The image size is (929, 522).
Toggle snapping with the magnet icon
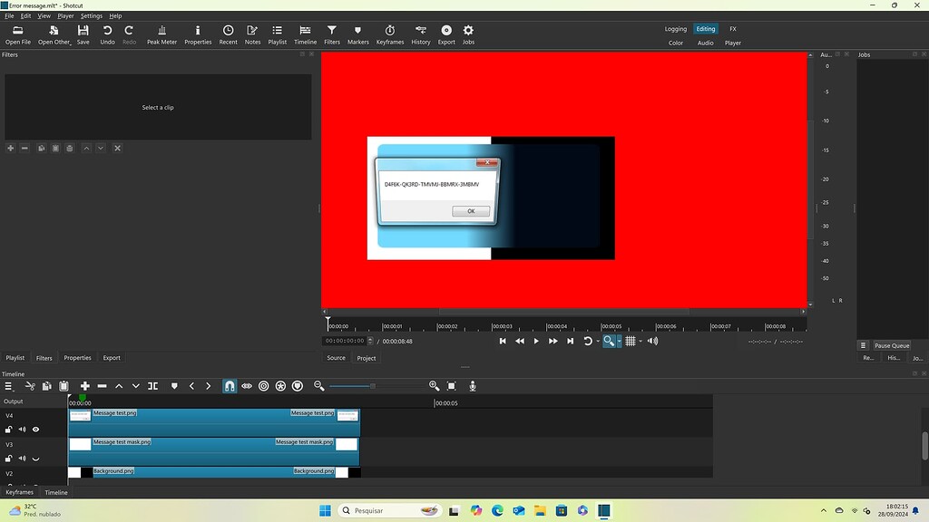pos(230,386)
